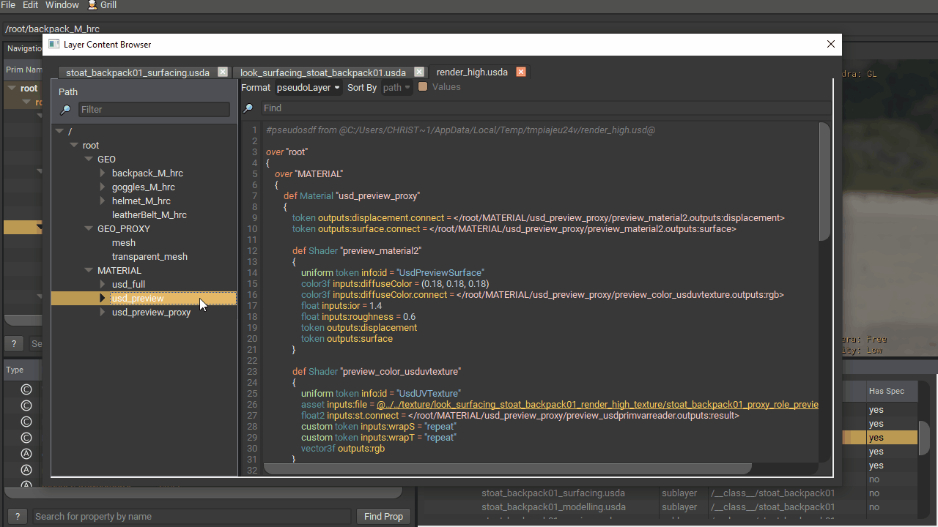
Task: Click in the Find input field
Action: [546, 108]
